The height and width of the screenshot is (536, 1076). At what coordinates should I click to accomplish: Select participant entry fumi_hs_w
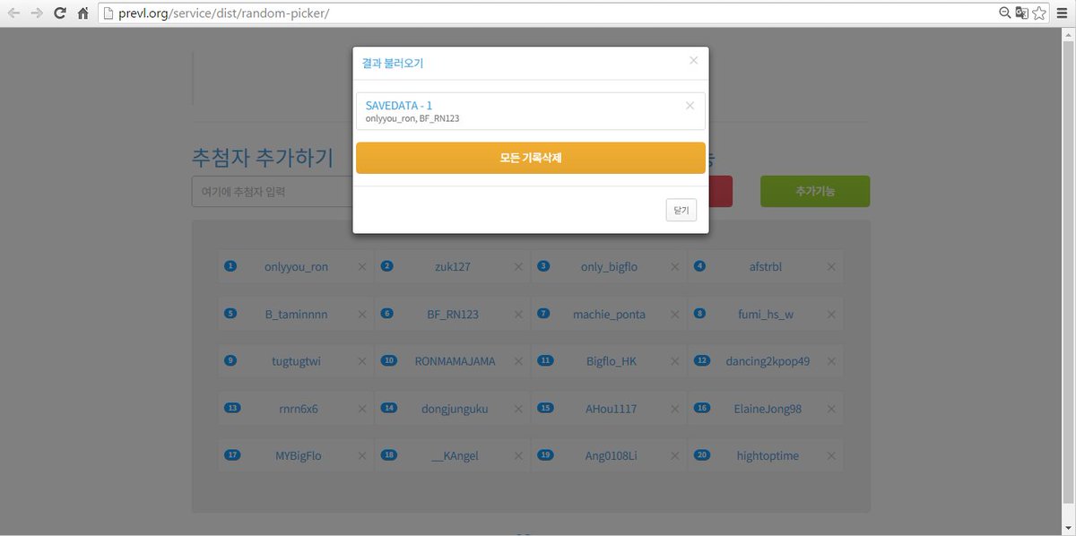(x=765, y=314)
